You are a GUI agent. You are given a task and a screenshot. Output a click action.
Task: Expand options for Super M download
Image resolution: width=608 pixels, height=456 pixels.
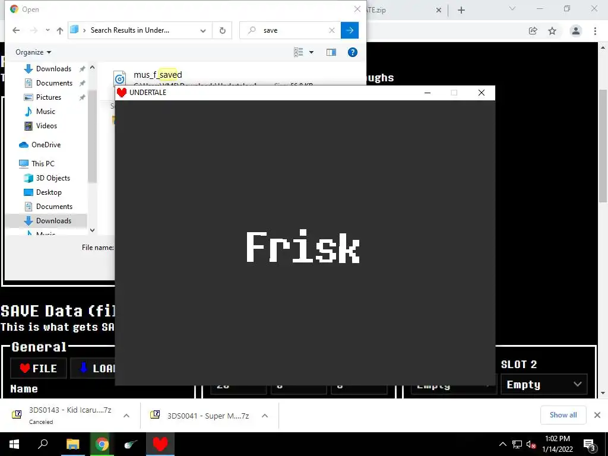click(x=265, y=415)
